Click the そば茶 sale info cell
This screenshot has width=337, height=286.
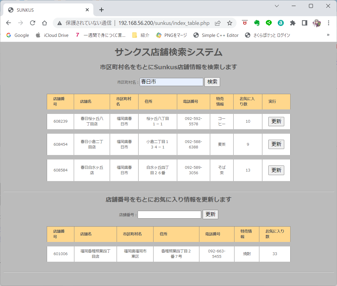tap(222, 170)
